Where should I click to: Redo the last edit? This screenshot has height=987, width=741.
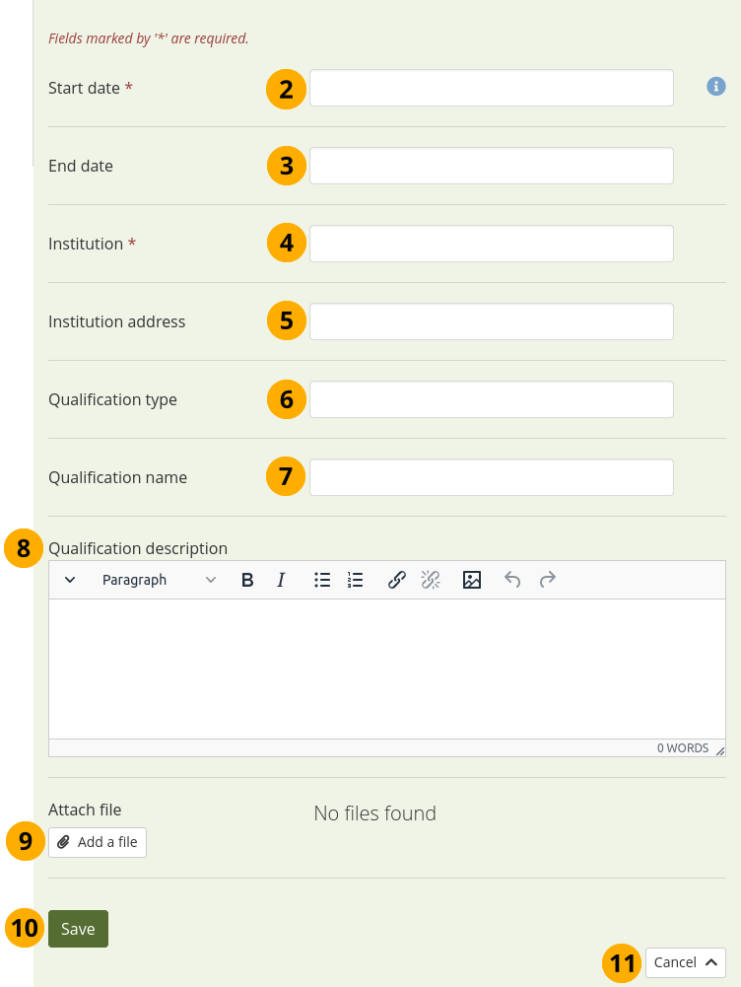pyautogui.click(x=548, y=580)
